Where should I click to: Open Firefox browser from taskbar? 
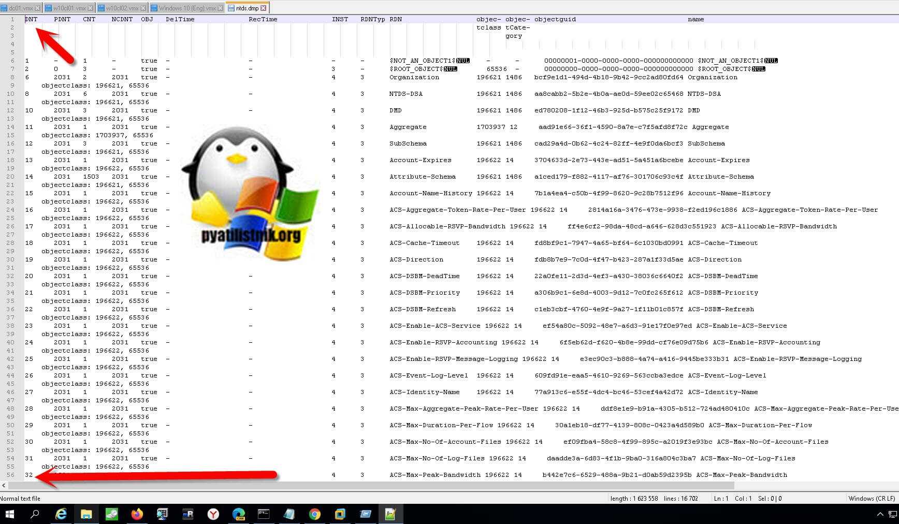tap(137, 514)
